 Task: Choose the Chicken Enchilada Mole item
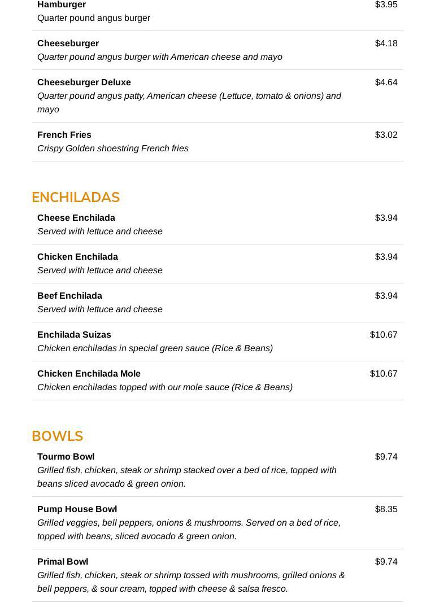tap(89, 374)
